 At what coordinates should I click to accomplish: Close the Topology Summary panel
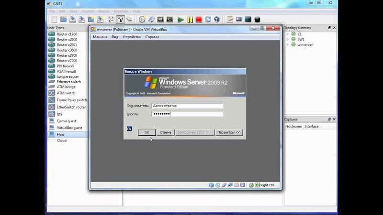(334, 28)
